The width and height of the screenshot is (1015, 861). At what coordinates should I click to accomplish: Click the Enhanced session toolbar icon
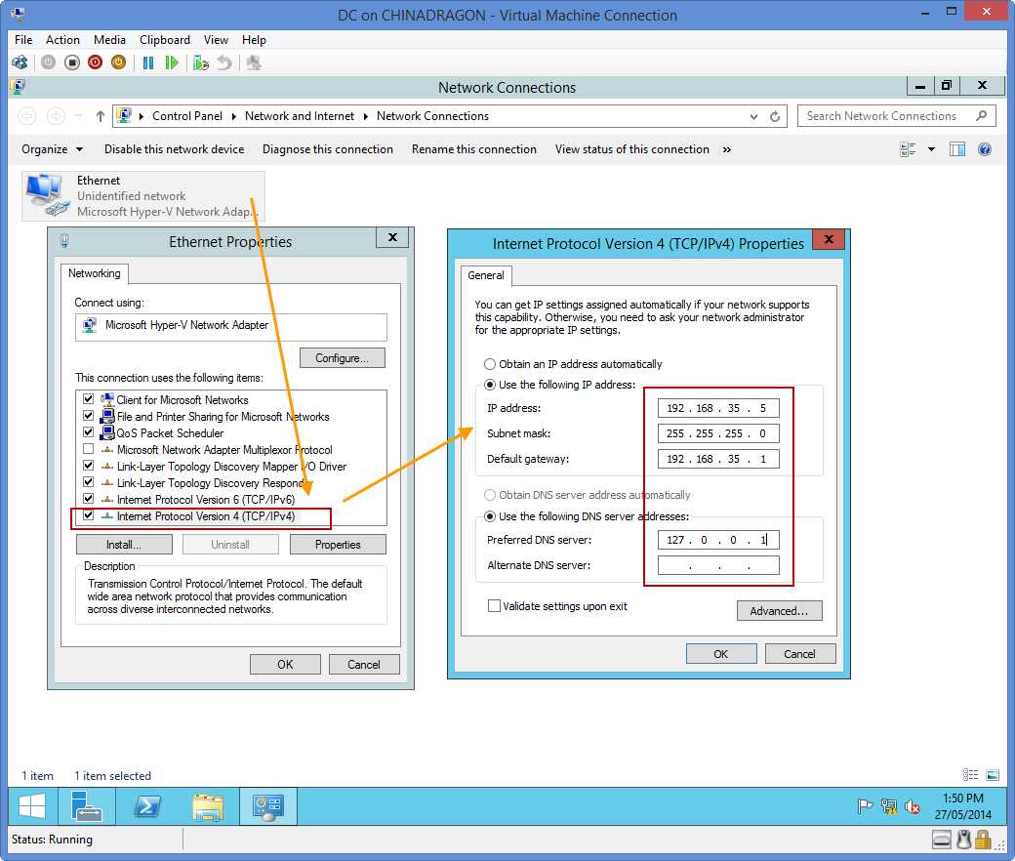pyautogui.click(x=254, y=62)
